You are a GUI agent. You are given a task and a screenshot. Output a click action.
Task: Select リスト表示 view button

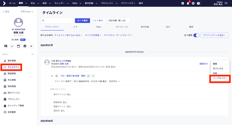98,20
